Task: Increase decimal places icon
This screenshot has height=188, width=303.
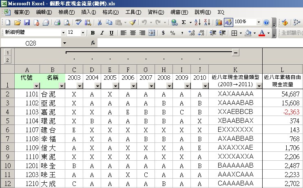Action: coord(192,33)
